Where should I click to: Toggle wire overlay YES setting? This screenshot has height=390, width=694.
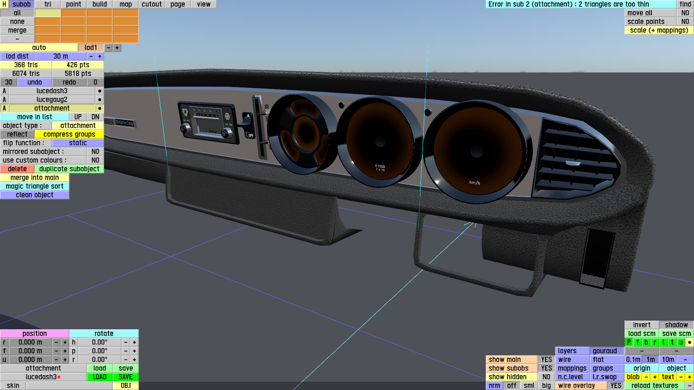pyautogui.click(x=616, y=386)
